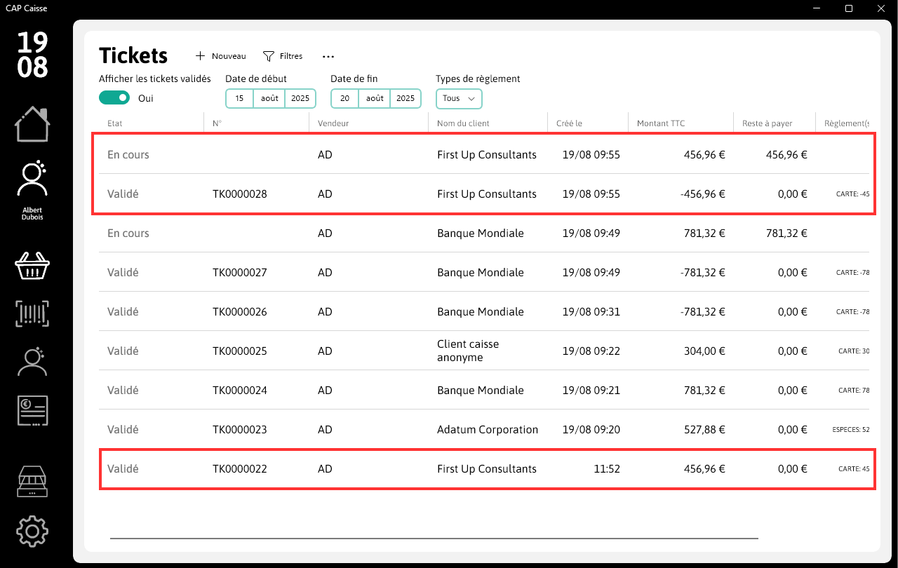
Task: Click the Nouveau button
Action: tap(221, 56)
